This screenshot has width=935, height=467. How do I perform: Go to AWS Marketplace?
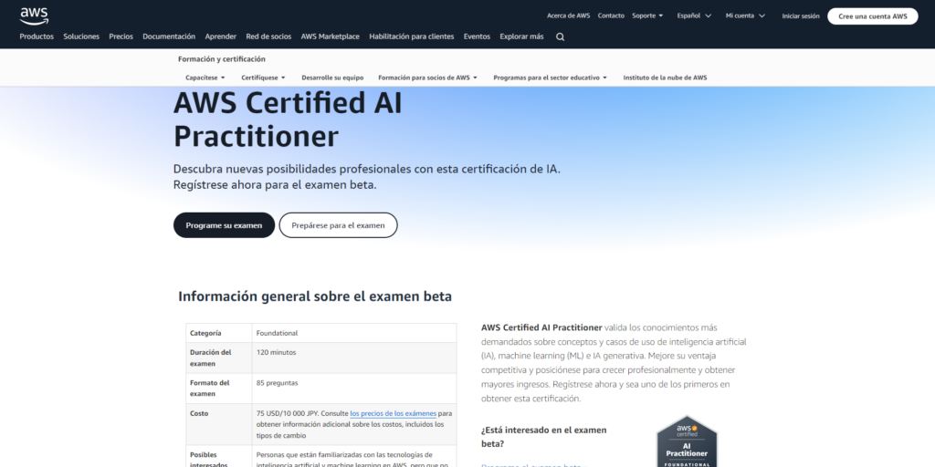[x=330, y=36]
